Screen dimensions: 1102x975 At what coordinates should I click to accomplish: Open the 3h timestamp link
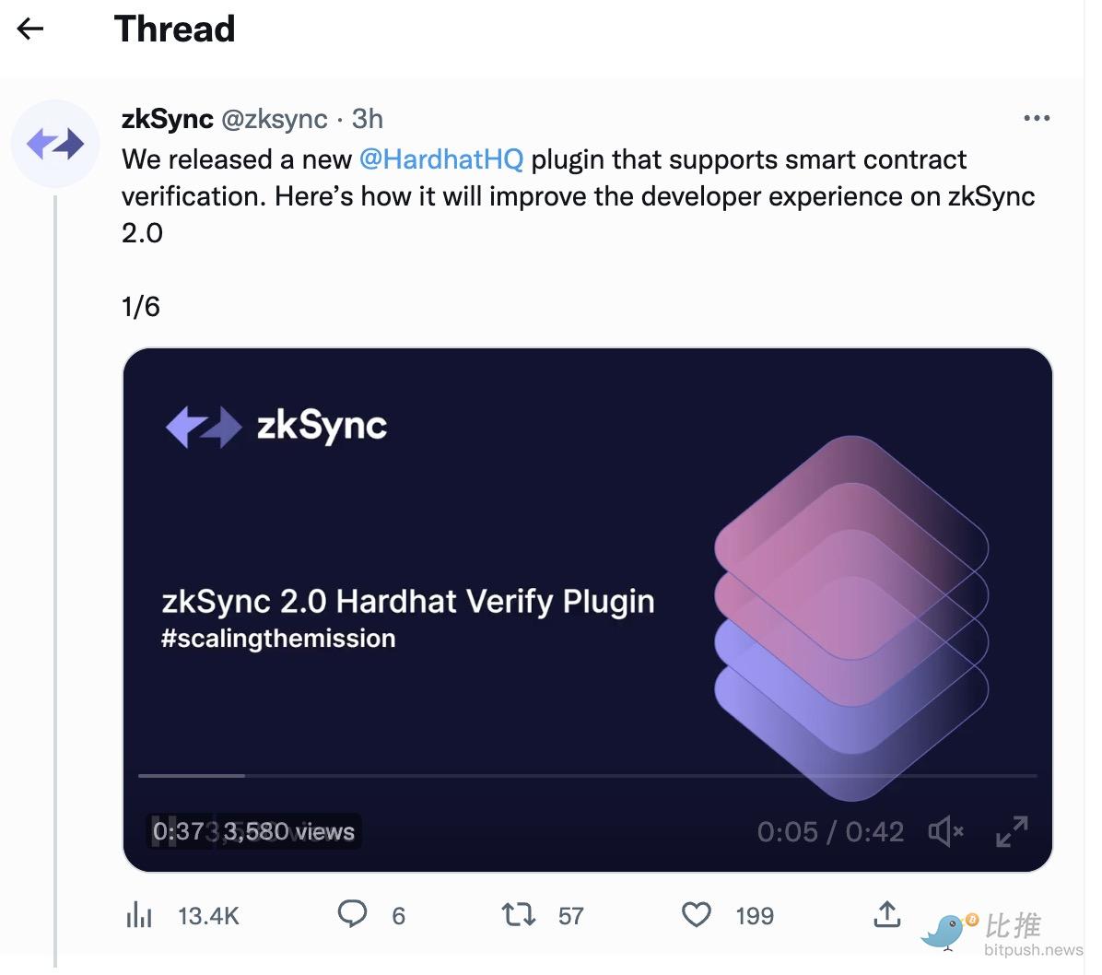[368, 119]
